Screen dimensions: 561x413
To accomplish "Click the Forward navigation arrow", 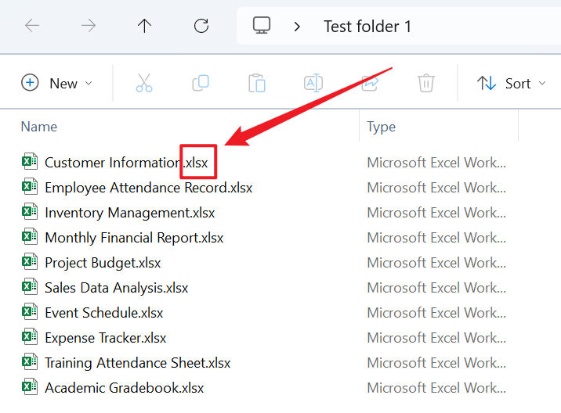I will (89, 26).
